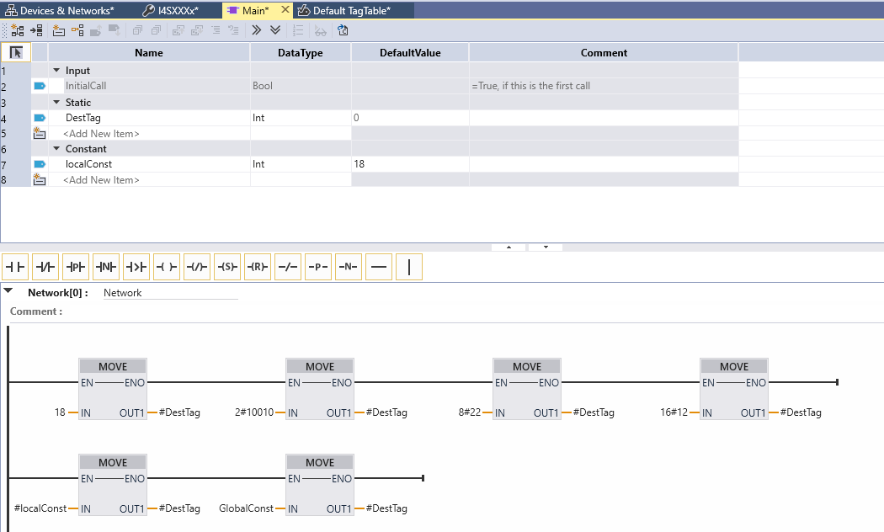Image resolution: width=884 pixels, height=532 pixels.
Task: Click Add New Item under Constant
Action: [101, 180]
